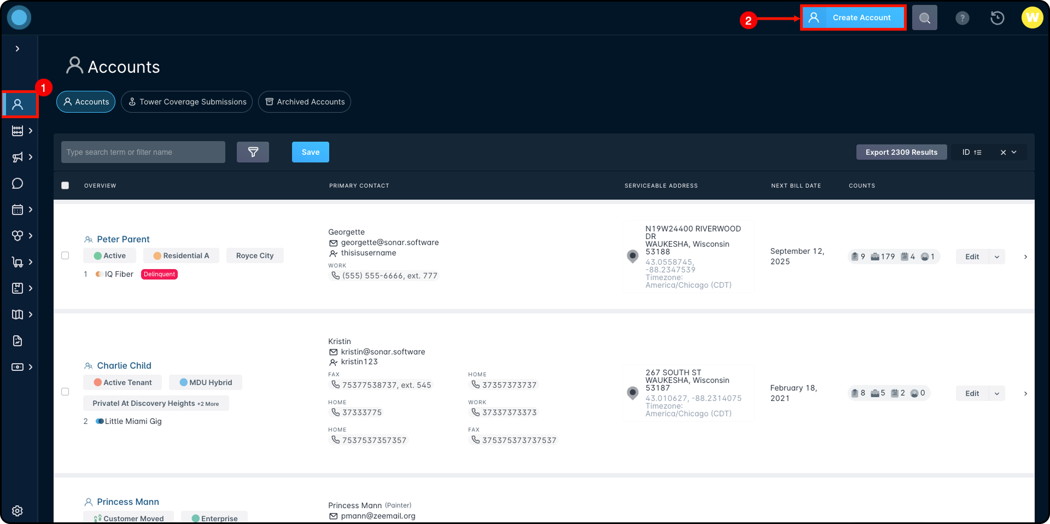
Task: Open the Accounts sidebar icon
Action: pyautogui.click(x=17, y=104)
